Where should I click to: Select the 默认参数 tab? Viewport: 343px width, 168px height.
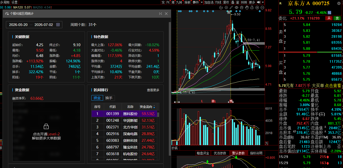[x=239, y=153]
